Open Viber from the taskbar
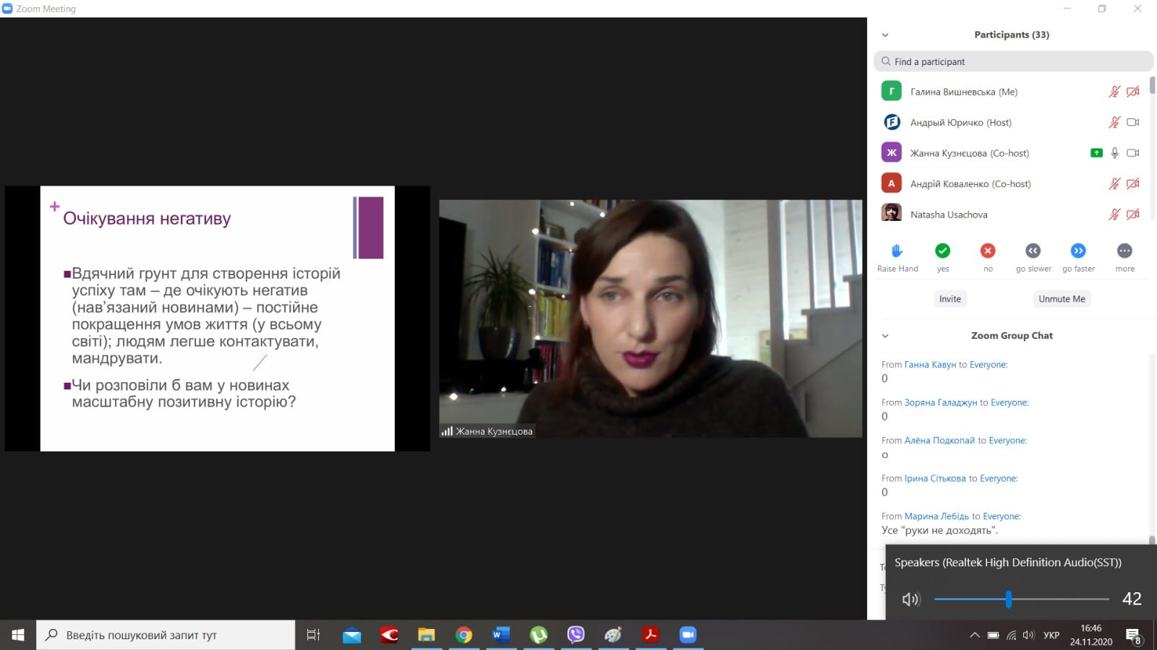The height and width of the screenshot is (650, 1157). point(576,635)
